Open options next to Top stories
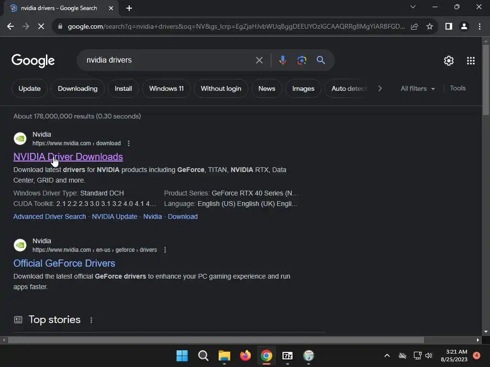 pyautogui.click(x=91, y=320)
